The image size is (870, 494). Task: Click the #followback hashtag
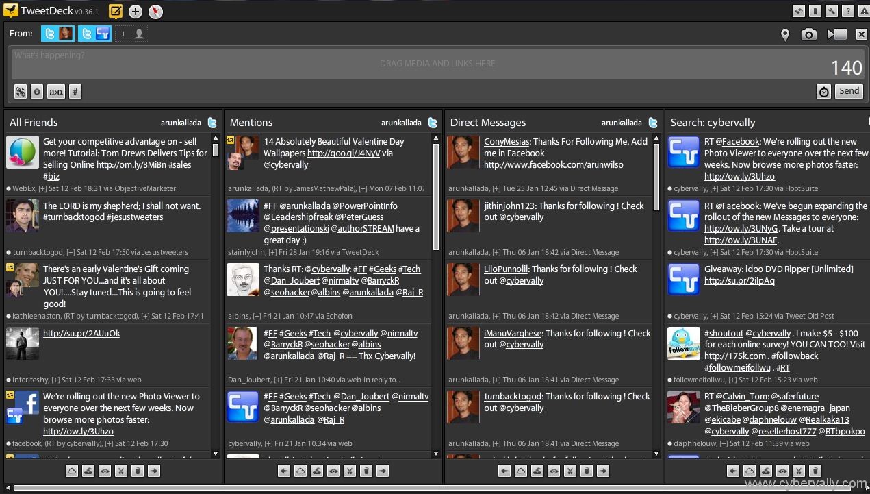[x=795, y=356]
